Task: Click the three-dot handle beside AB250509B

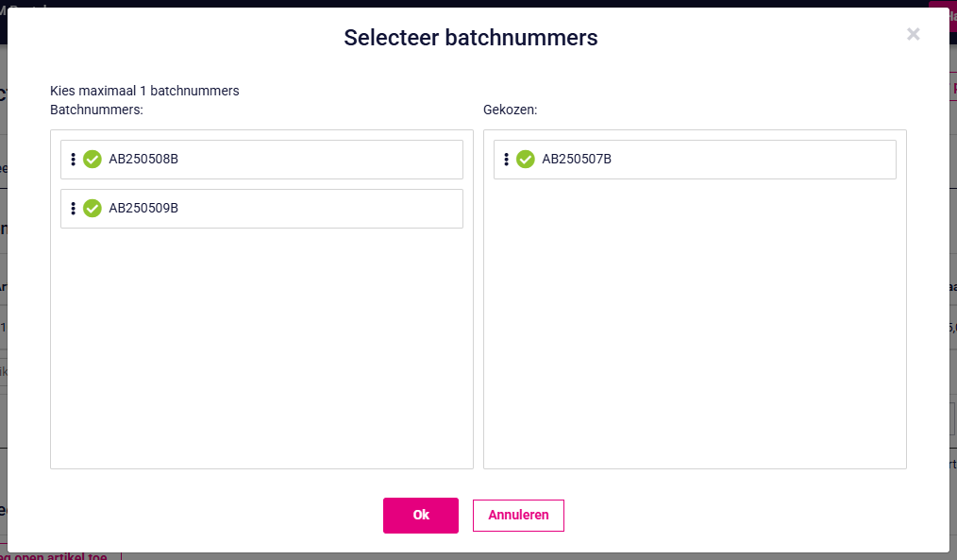Action: [x=74, y=209]
